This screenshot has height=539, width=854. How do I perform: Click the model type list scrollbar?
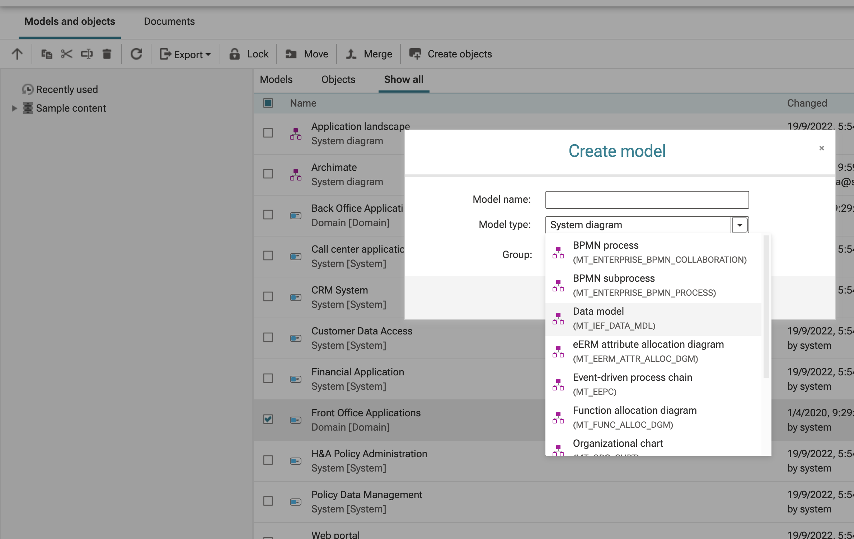point(766,307)
